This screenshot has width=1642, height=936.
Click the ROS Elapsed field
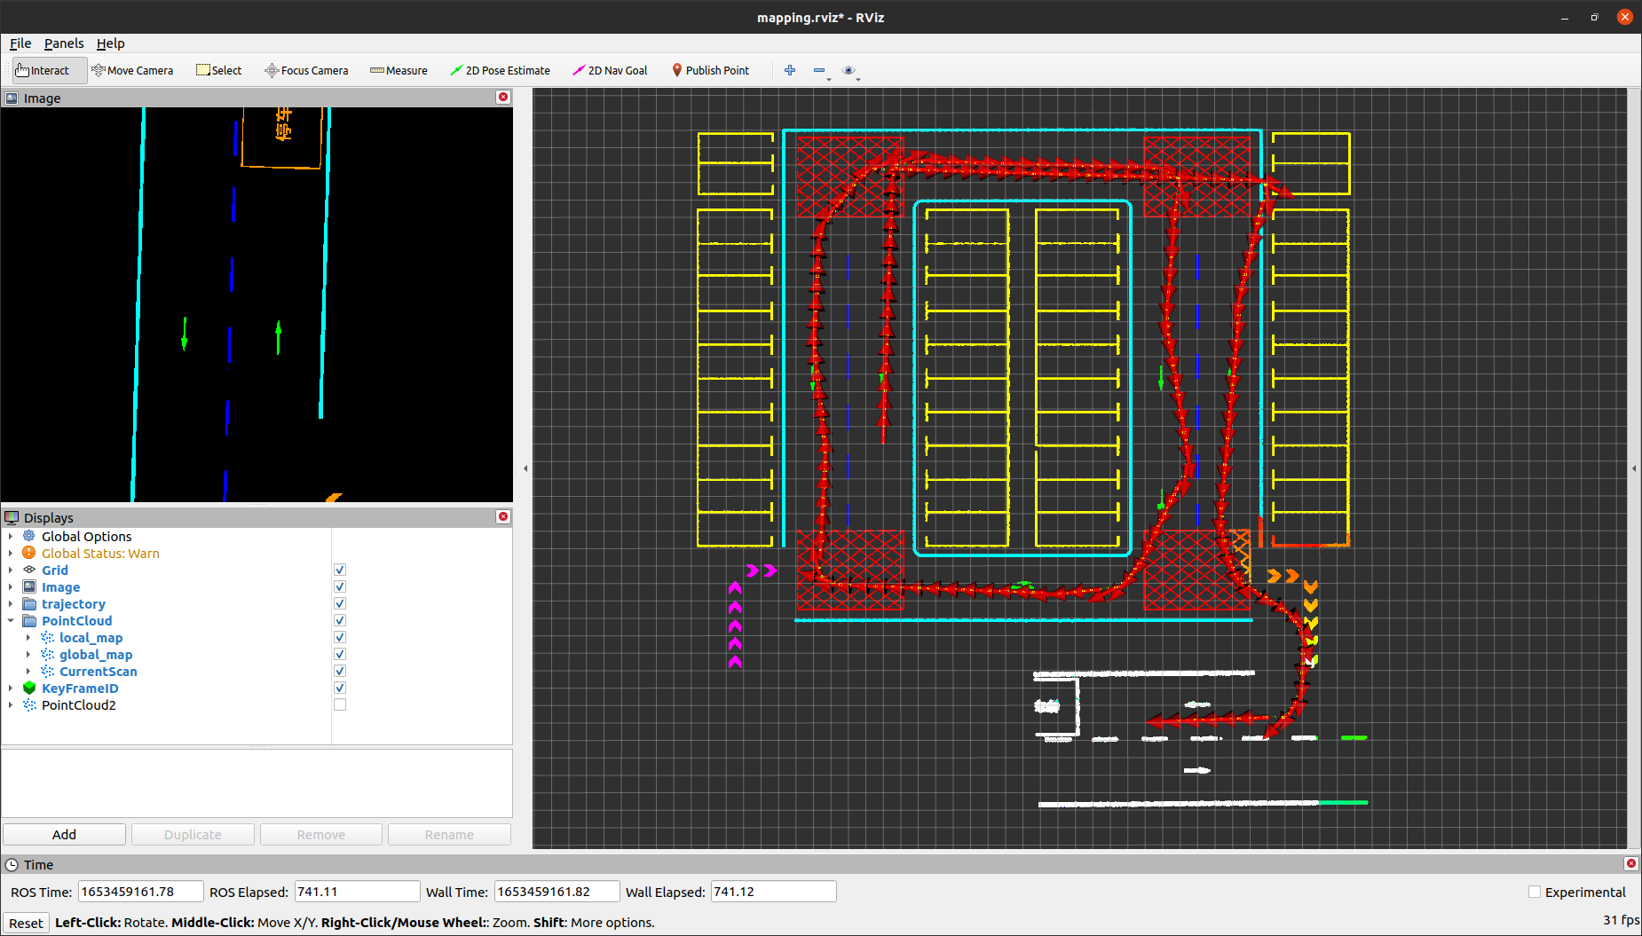[357, 892]
